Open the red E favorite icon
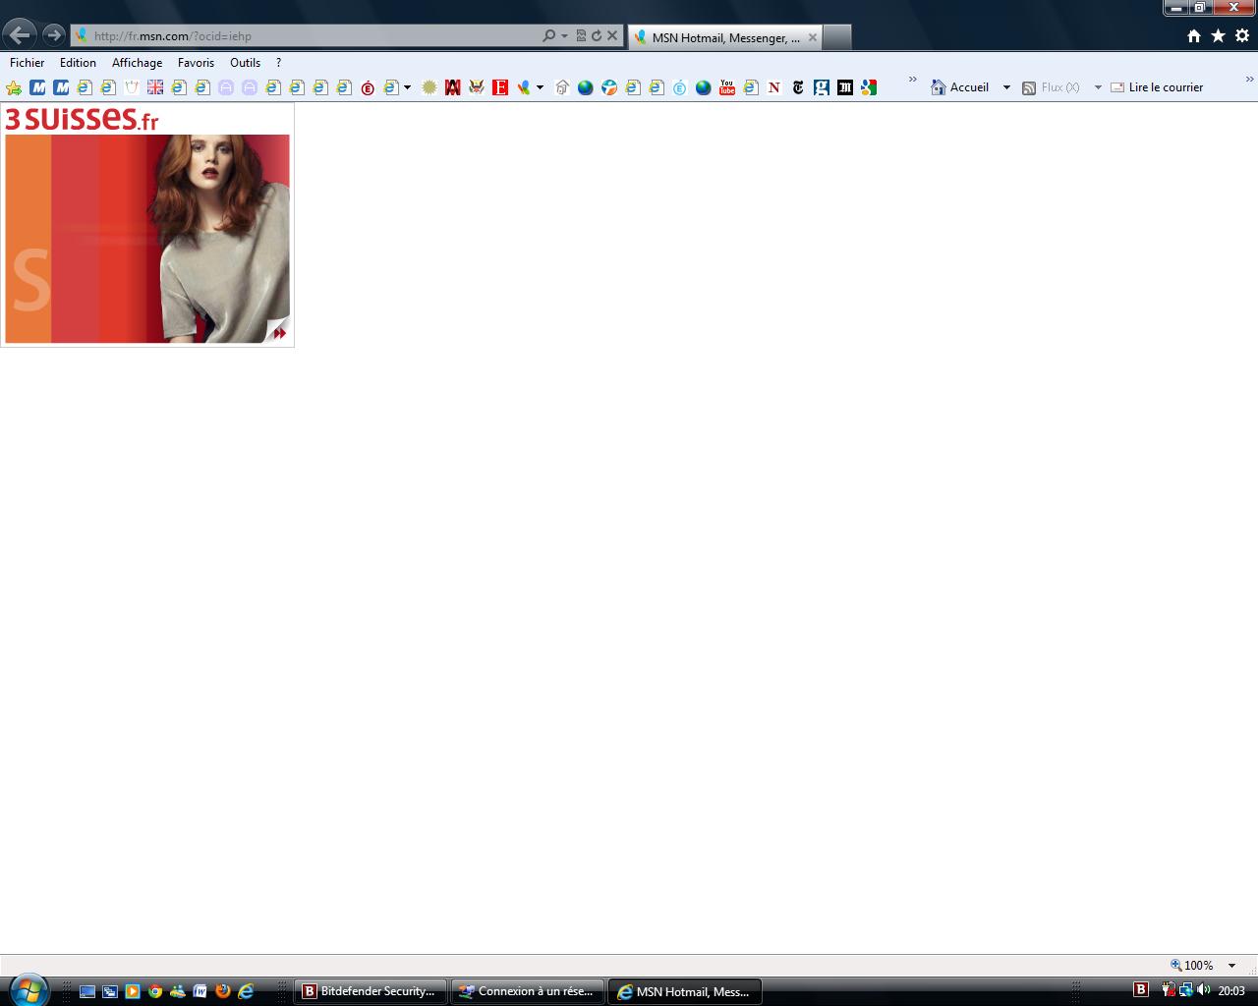 (500, 87)
